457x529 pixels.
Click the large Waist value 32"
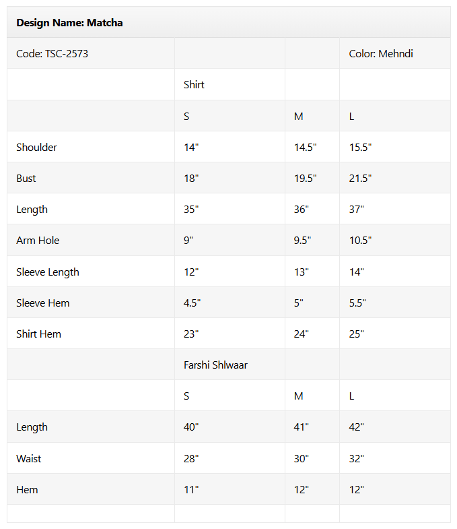[357, 459]
